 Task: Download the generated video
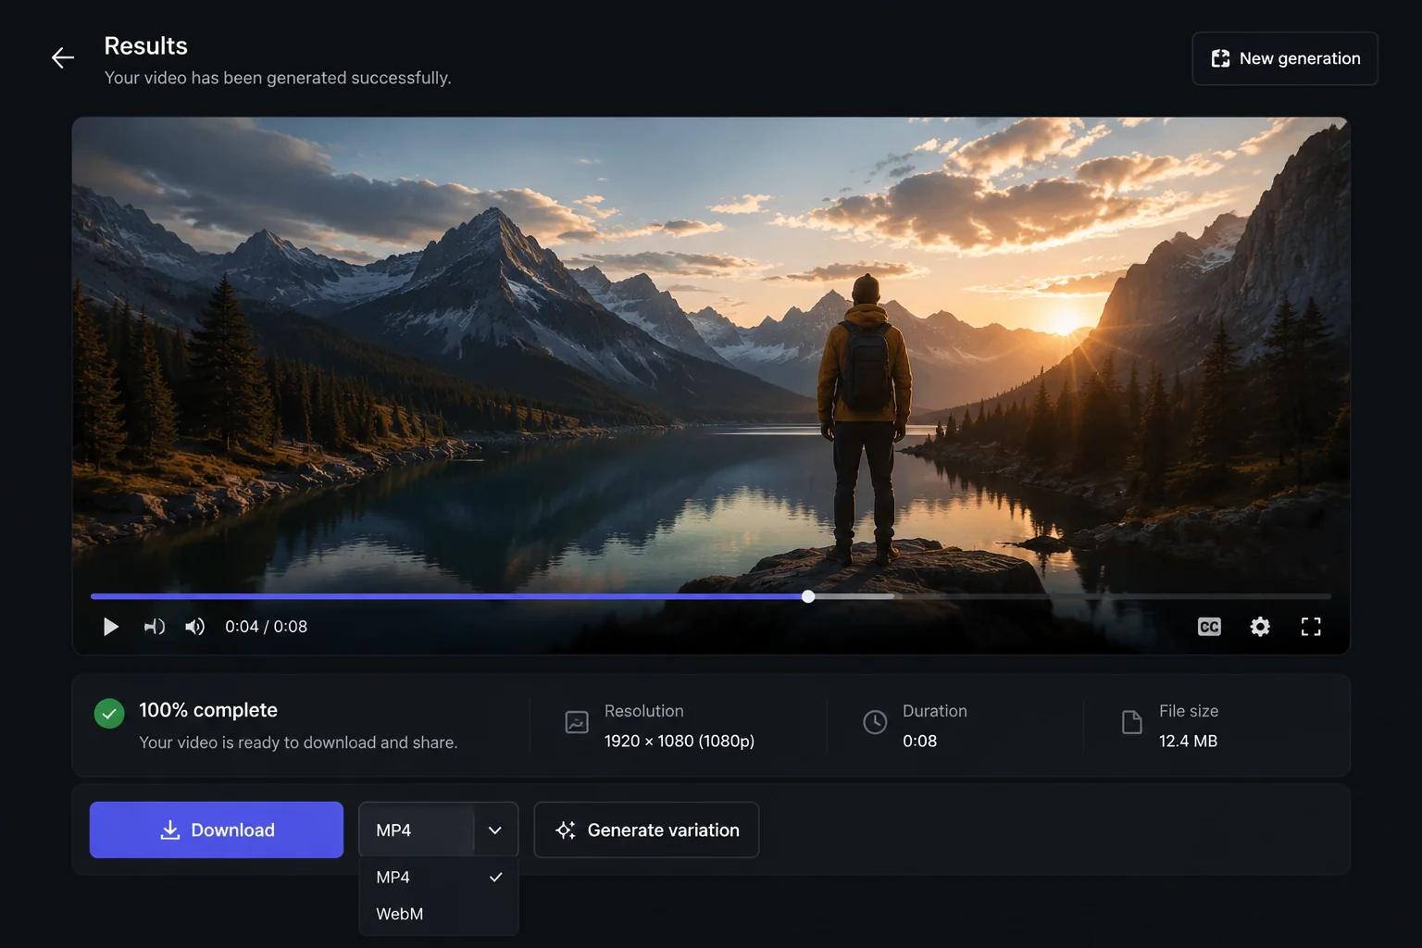[217, 829]
